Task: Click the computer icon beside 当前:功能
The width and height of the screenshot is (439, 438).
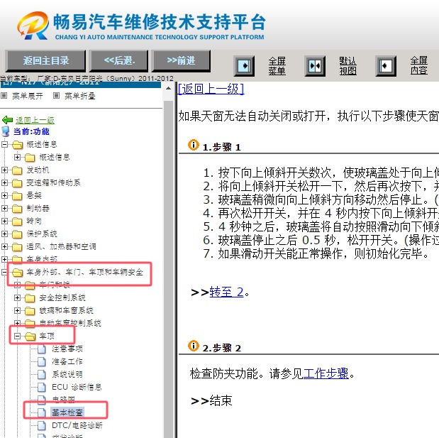Action: click(x=6, y=131)
